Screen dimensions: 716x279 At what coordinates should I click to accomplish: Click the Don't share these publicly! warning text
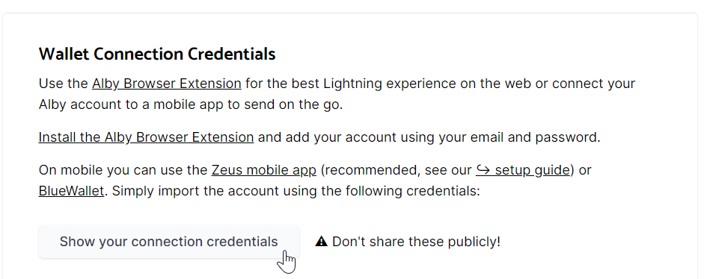416,242
